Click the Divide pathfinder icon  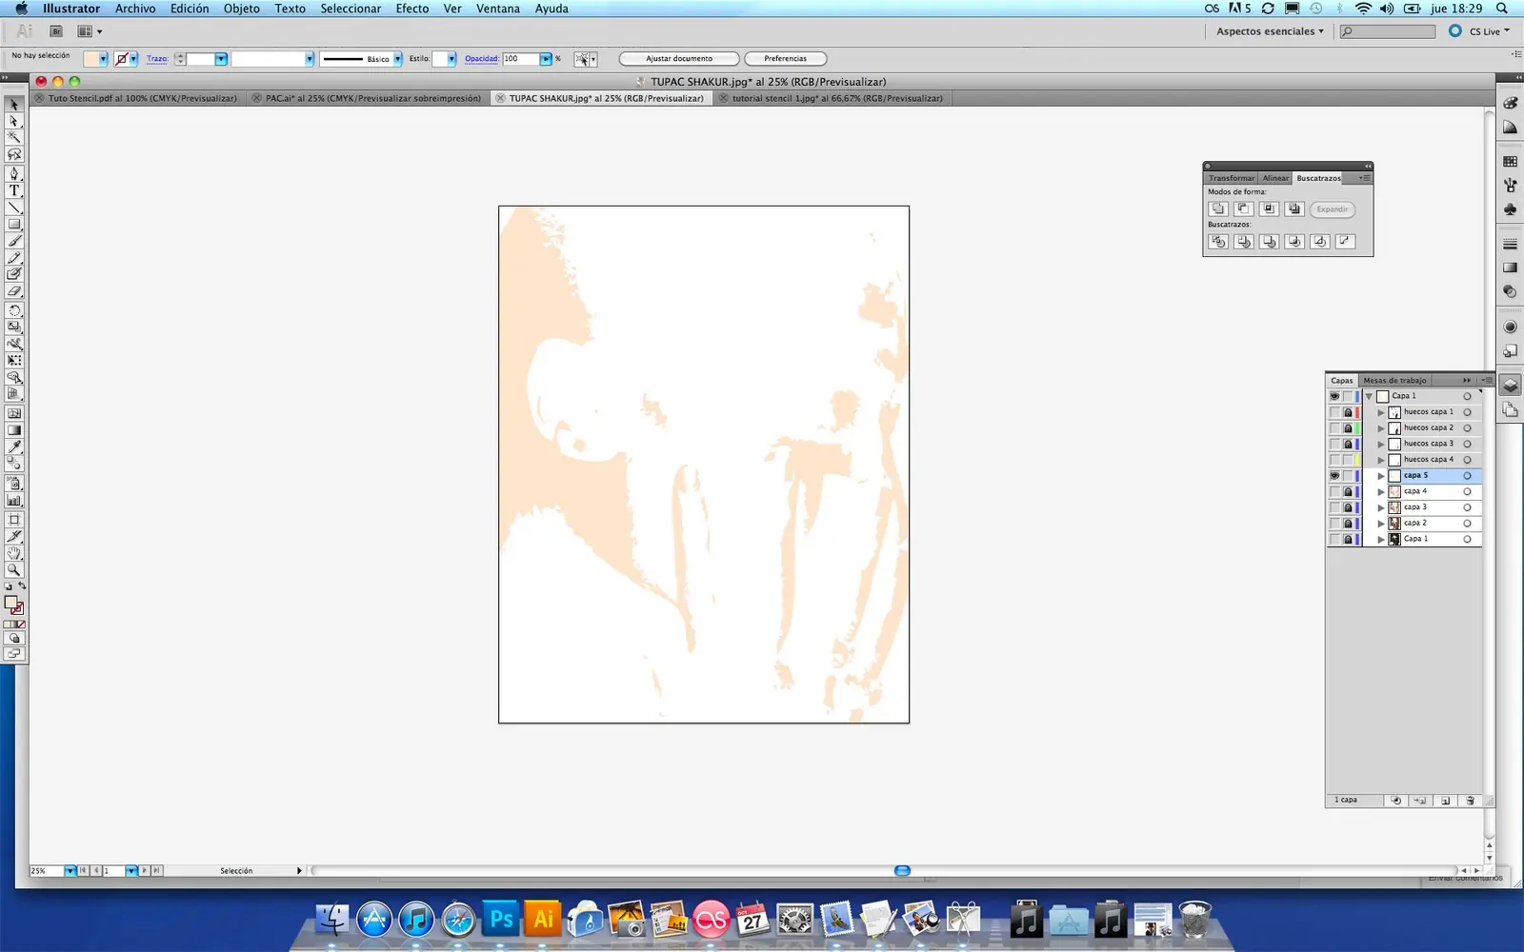click(1218, 242)
